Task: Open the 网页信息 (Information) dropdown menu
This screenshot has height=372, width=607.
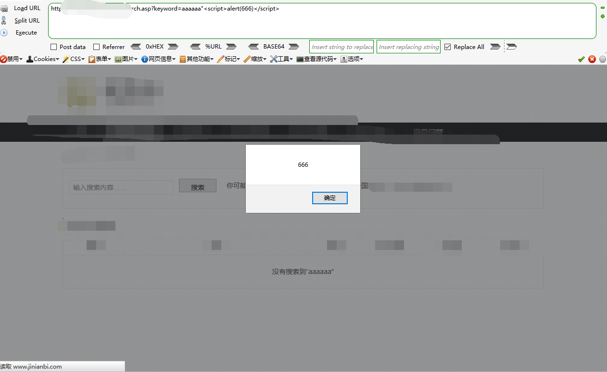Action: pos(158,59)
